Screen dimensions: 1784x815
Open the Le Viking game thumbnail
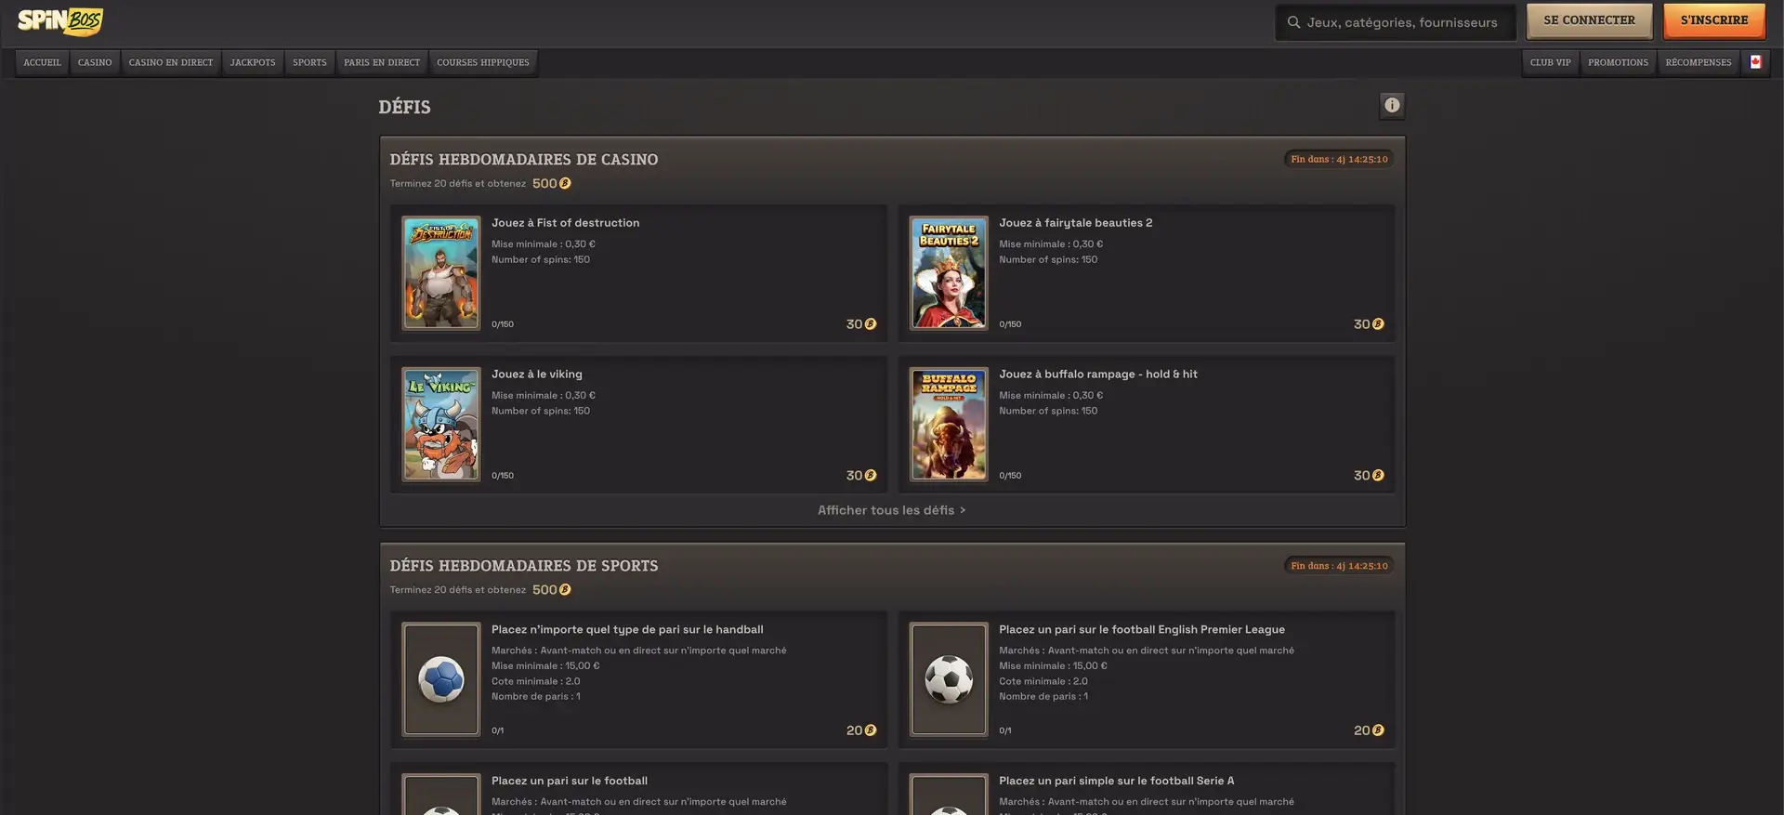point(441,425)
